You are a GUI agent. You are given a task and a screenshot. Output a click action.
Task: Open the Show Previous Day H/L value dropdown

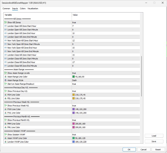click(x=106, y=91)
